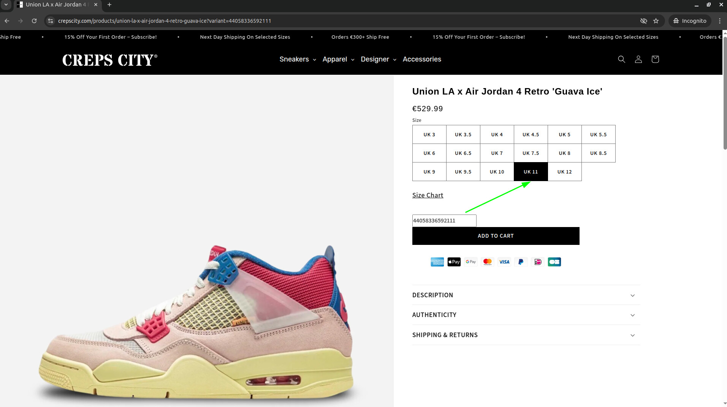
Task: Click the Apple Pay payment icon
Action: tap(454, 262)
